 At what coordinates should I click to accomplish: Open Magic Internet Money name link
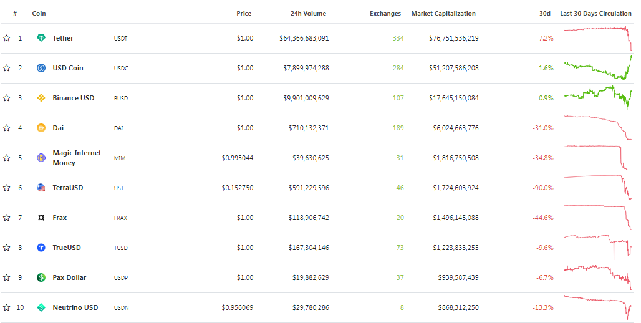point(77,158)
